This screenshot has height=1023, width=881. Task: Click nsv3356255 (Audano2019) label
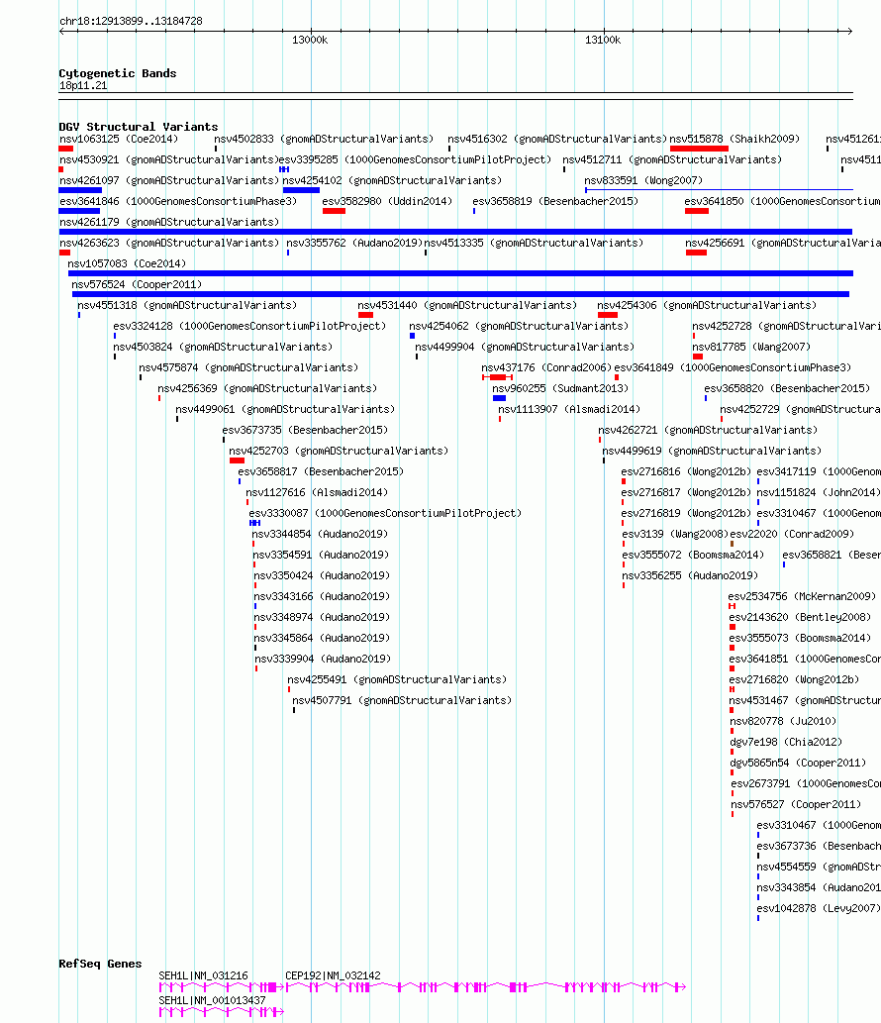tap(689, 576)
